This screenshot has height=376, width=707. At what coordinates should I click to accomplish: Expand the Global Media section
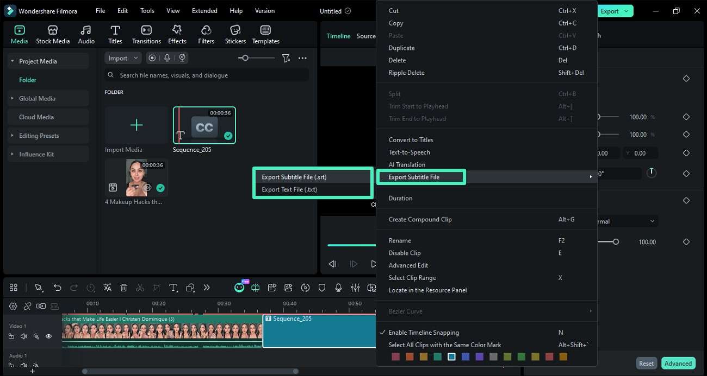point(12,98)
